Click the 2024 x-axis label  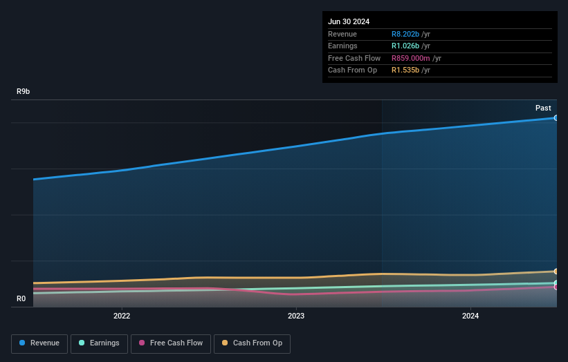pyautogui.click(x=470, y=316)
